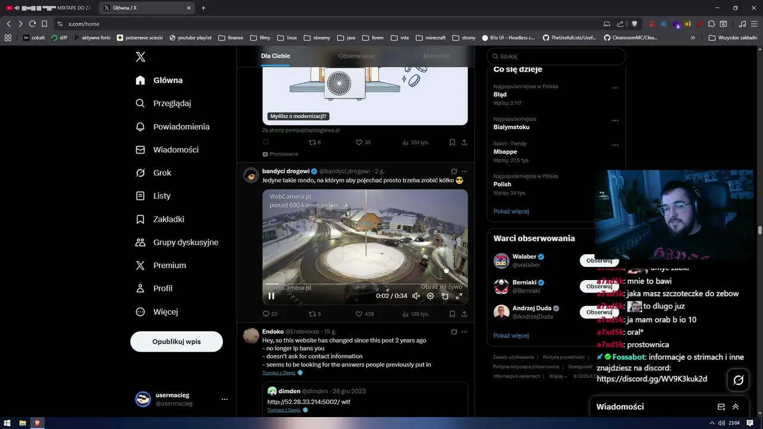Open Listy in sidebar

coord(153,195)
